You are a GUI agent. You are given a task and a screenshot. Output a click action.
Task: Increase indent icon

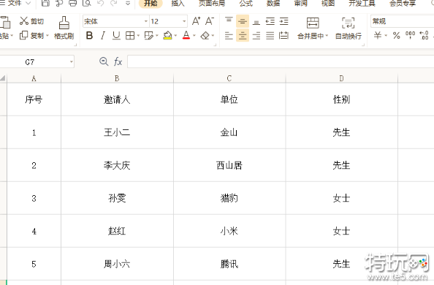pyautogui.click(x=283, y=21)
